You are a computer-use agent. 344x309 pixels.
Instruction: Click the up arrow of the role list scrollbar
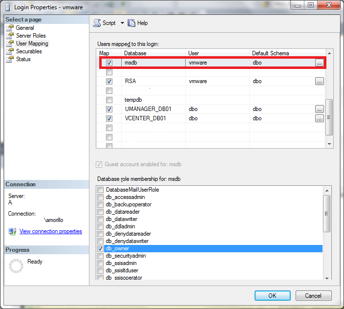[327, 191]
